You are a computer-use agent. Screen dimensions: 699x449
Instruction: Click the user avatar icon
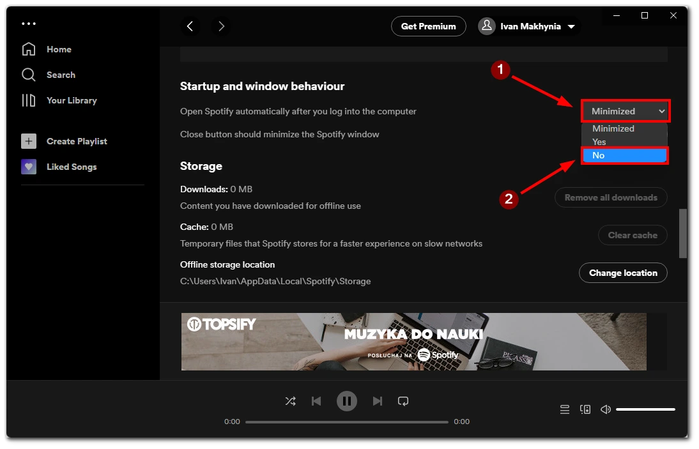click(488, 26)
